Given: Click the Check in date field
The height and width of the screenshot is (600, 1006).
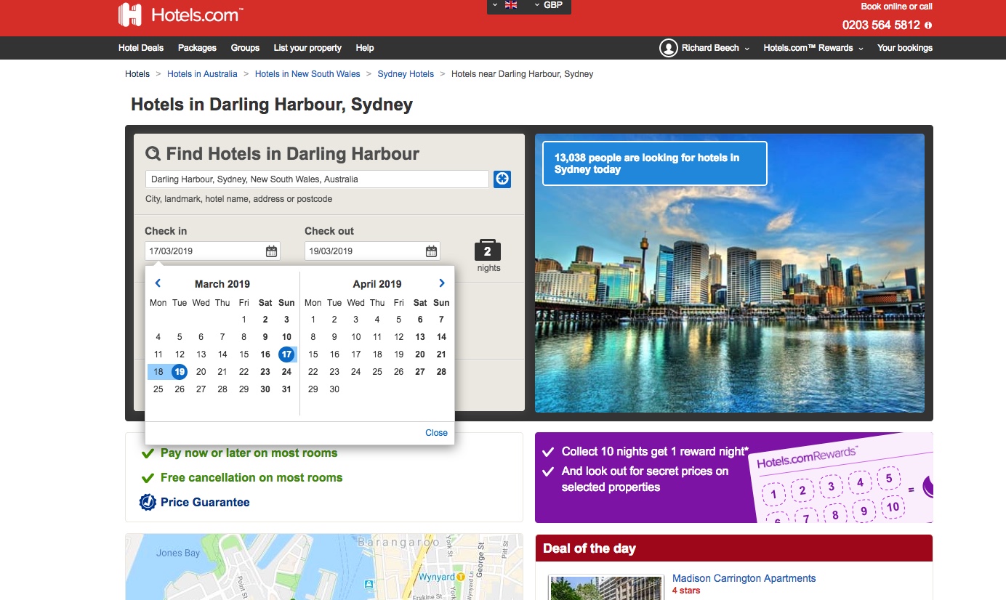Looking at the screenshot, I should click(x=212, y=251).
